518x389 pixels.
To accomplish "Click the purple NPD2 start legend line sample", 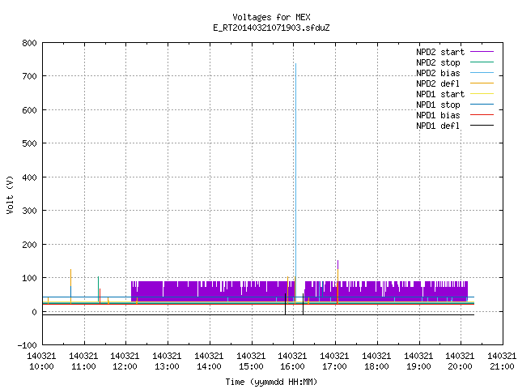I will point(482,52).
